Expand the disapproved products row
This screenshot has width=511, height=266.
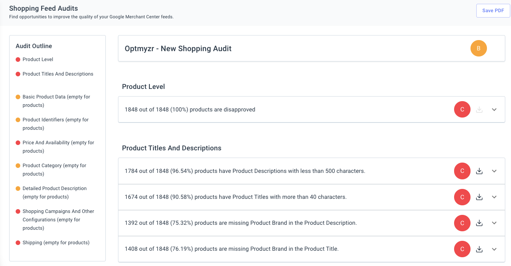(x=494, y=110)
